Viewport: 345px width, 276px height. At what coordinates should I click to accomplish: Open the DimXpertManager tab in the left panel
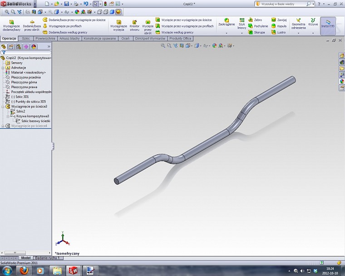pyautogui.click(x=26, y=47)
